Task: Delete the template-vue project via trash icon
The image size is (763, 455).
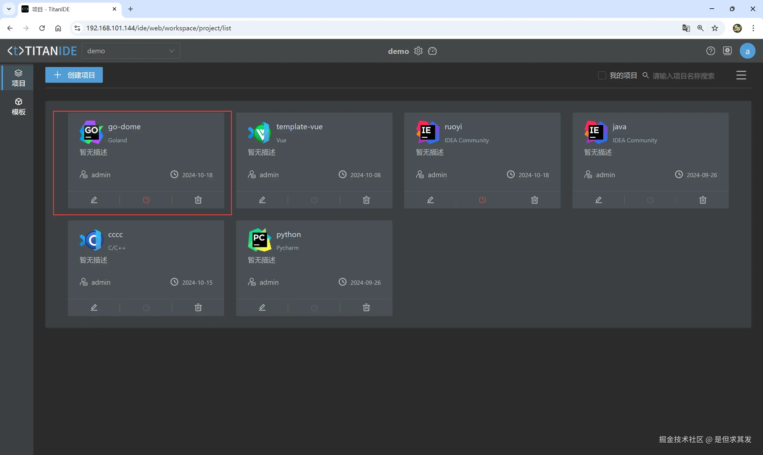Action: 366,200
